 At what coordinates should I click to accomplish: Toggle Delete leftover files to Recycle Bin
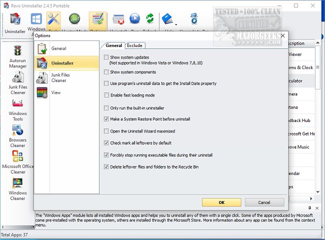(106, 167)
